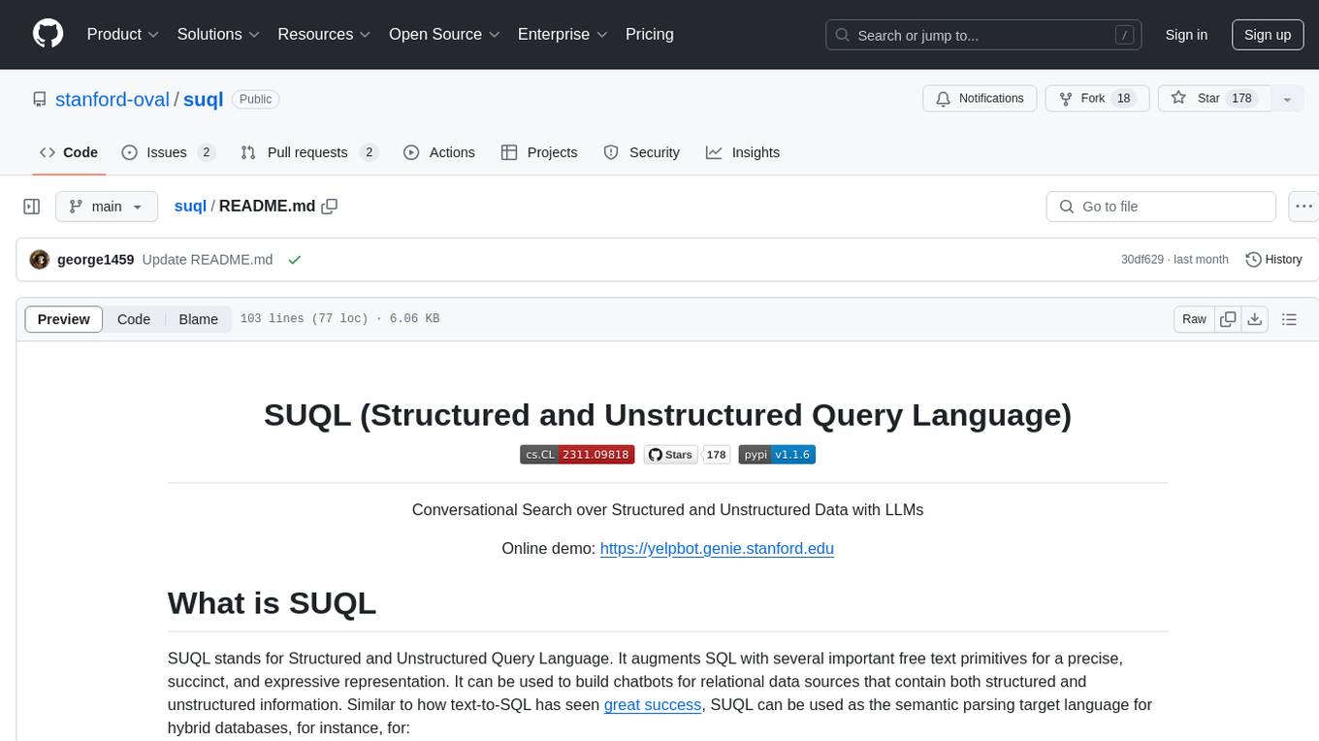Viewport: 1319px width, 741px height.
Task: Switch to the Issues tab
Action: (x=168, y=152)
